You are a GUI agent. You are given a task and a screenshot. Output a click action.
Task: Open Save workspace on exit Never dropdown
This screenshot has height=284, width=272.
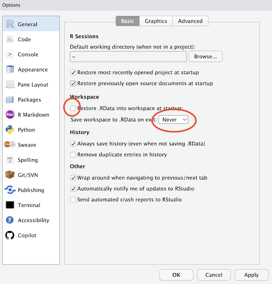tap(173, 120)
